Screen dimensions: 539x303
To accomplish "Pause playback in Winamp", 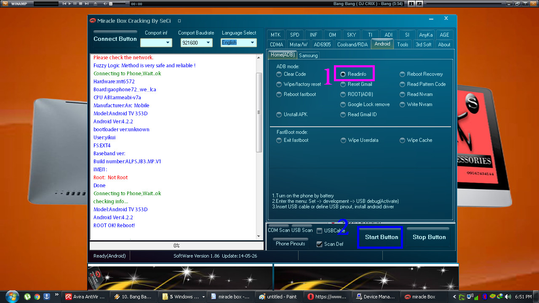I will [75, 3].
